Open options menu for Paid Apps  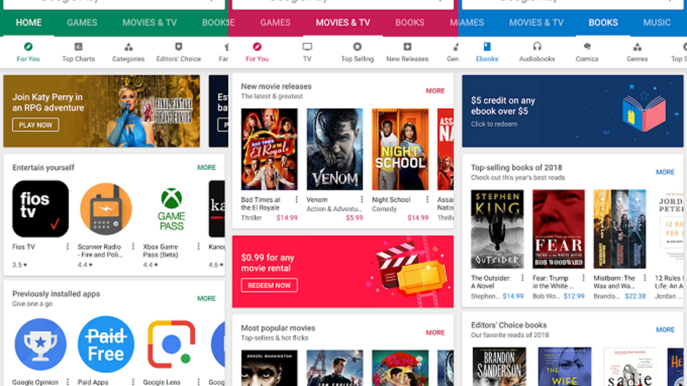click(133, 382)
